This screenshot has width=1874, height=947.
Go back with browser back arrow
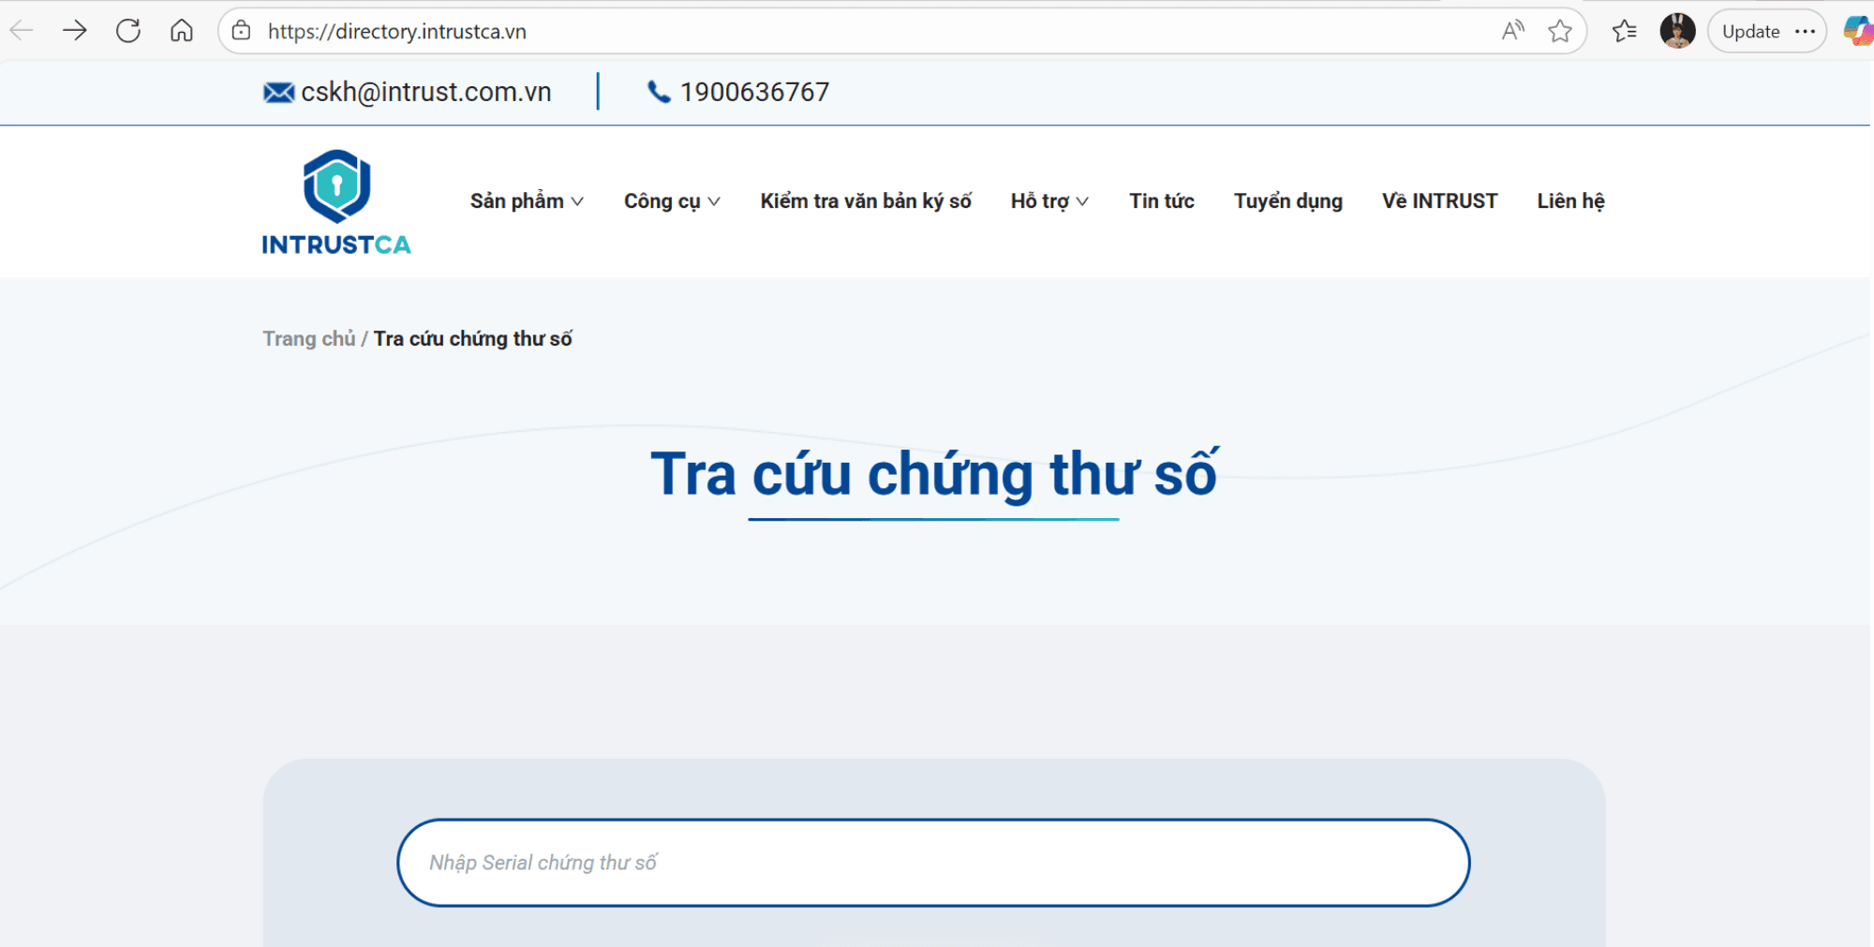[22, 31]
